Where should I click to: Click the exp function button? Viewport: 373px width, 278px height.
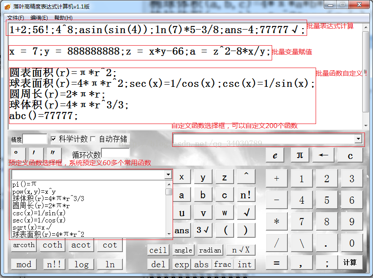182,264
